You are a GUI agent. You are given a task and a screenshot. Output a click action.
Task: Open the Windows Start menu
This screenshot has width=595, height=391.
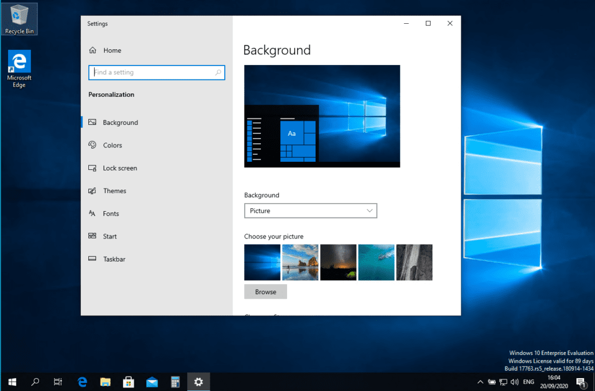(x=12, y=382)
